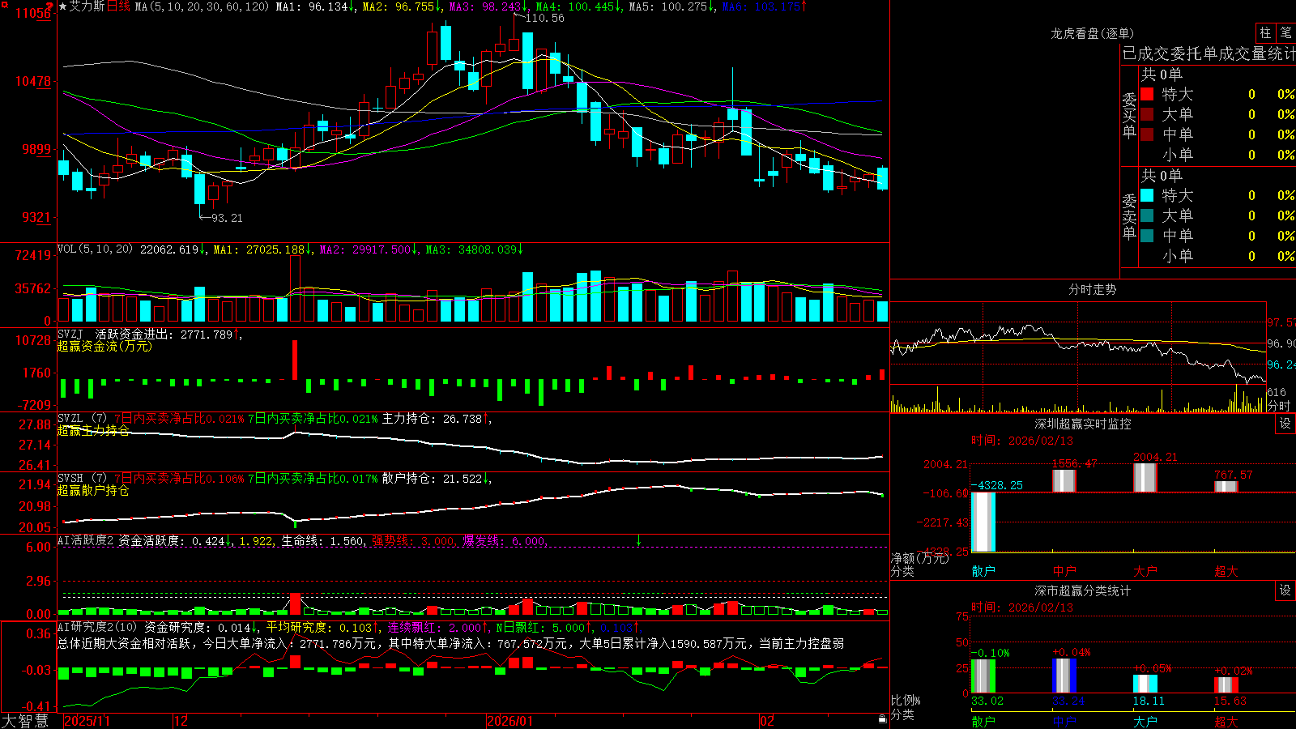Click the red 日线 period label
This screenshot has width=1296, height=729.
tap(118, 6)
